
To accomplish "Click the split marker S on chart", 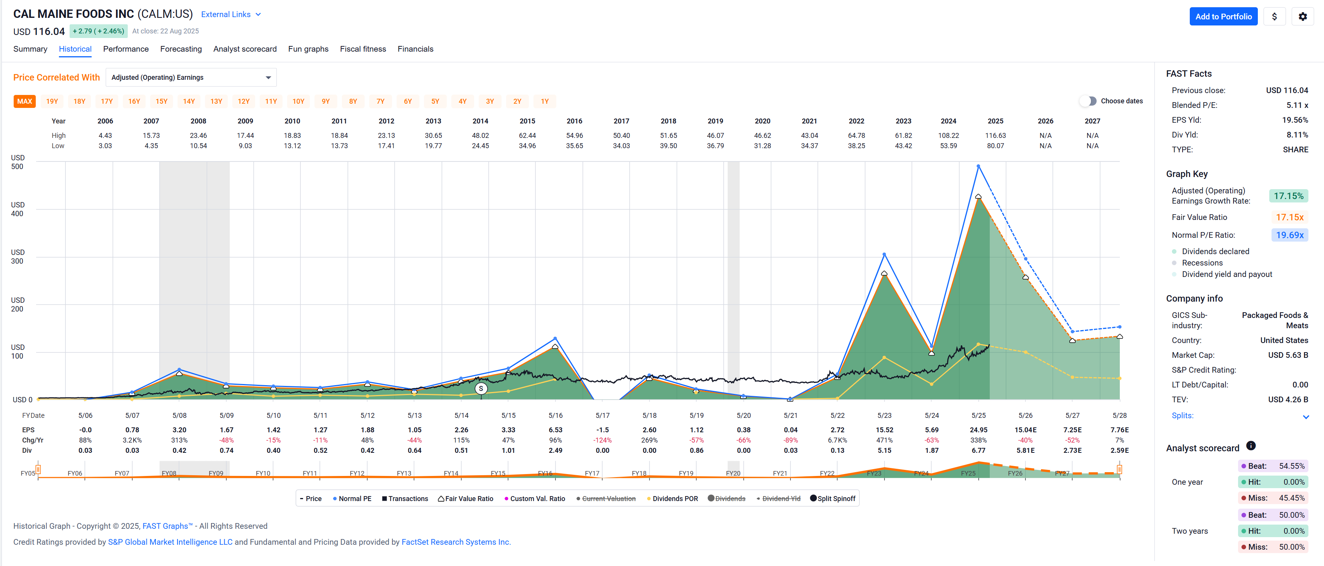I will 481,389.
